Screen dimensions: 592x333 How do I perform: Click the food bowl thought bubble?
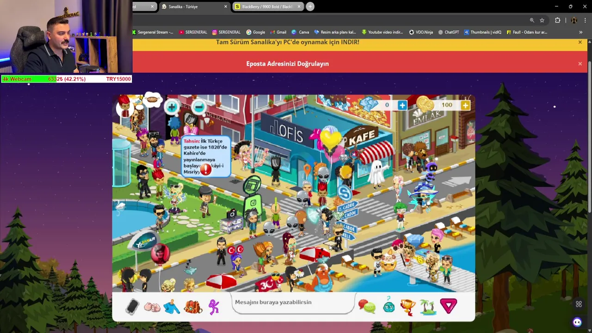coord(152,99)
